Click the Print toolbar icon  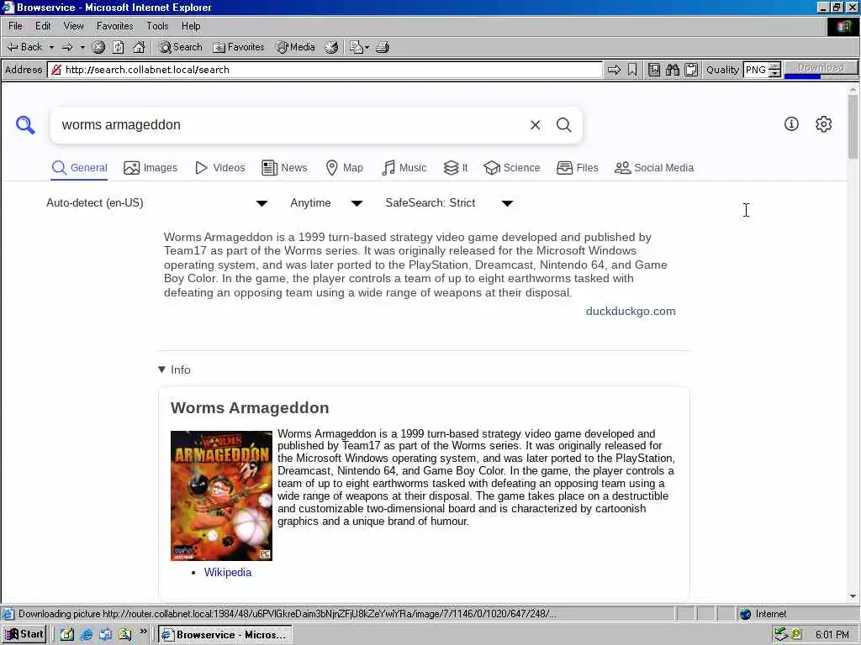383,47
